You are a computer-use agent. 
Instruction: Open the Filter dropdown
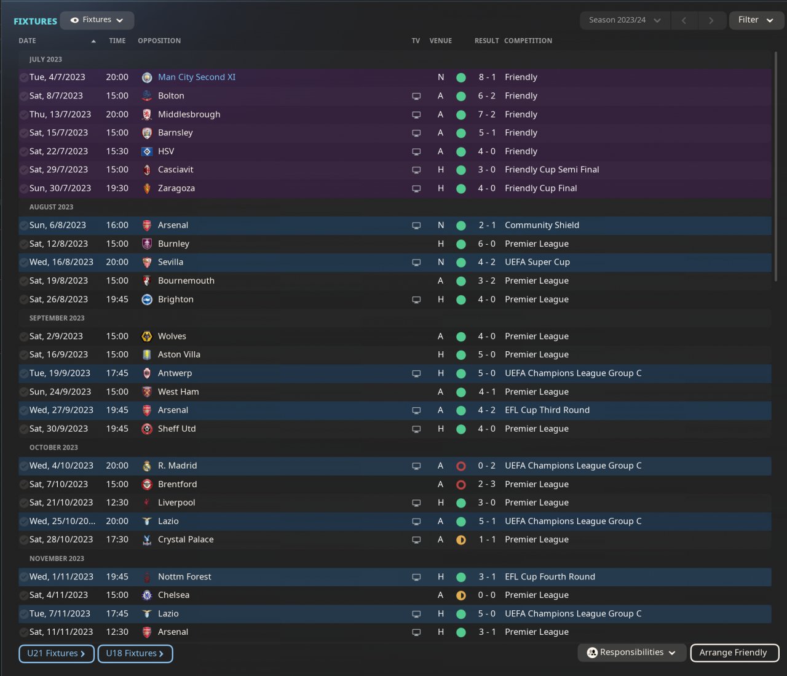click(756, 20)
